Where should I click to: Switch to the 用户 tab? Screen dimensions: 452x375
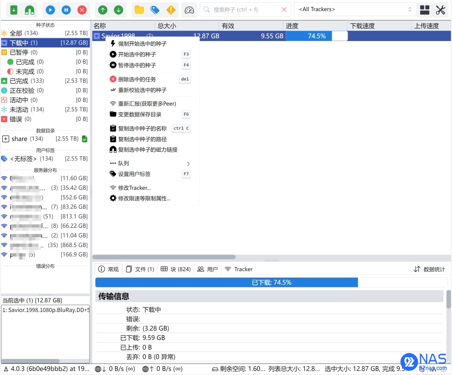[208, 269]
